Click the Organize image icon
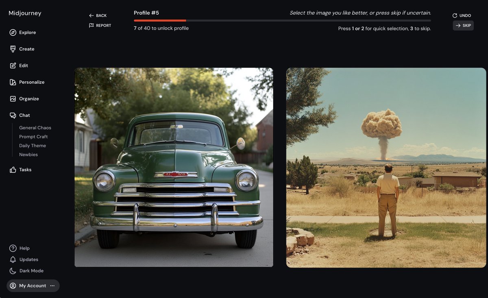This screenshot has width=488, height=298. [13, 99]
